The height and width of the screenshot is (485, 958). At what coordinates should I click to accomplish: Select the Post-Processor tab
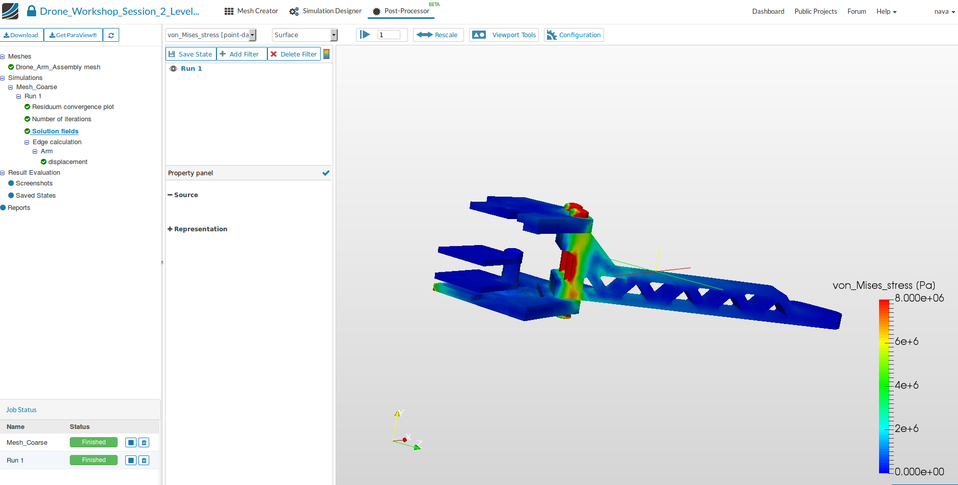click(x=401, y=11)
